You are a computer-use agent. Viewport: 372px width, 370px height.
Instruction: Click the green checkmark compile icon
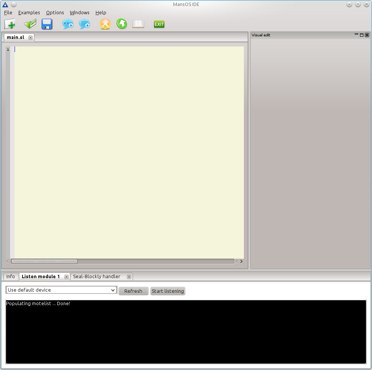point(30,24)
